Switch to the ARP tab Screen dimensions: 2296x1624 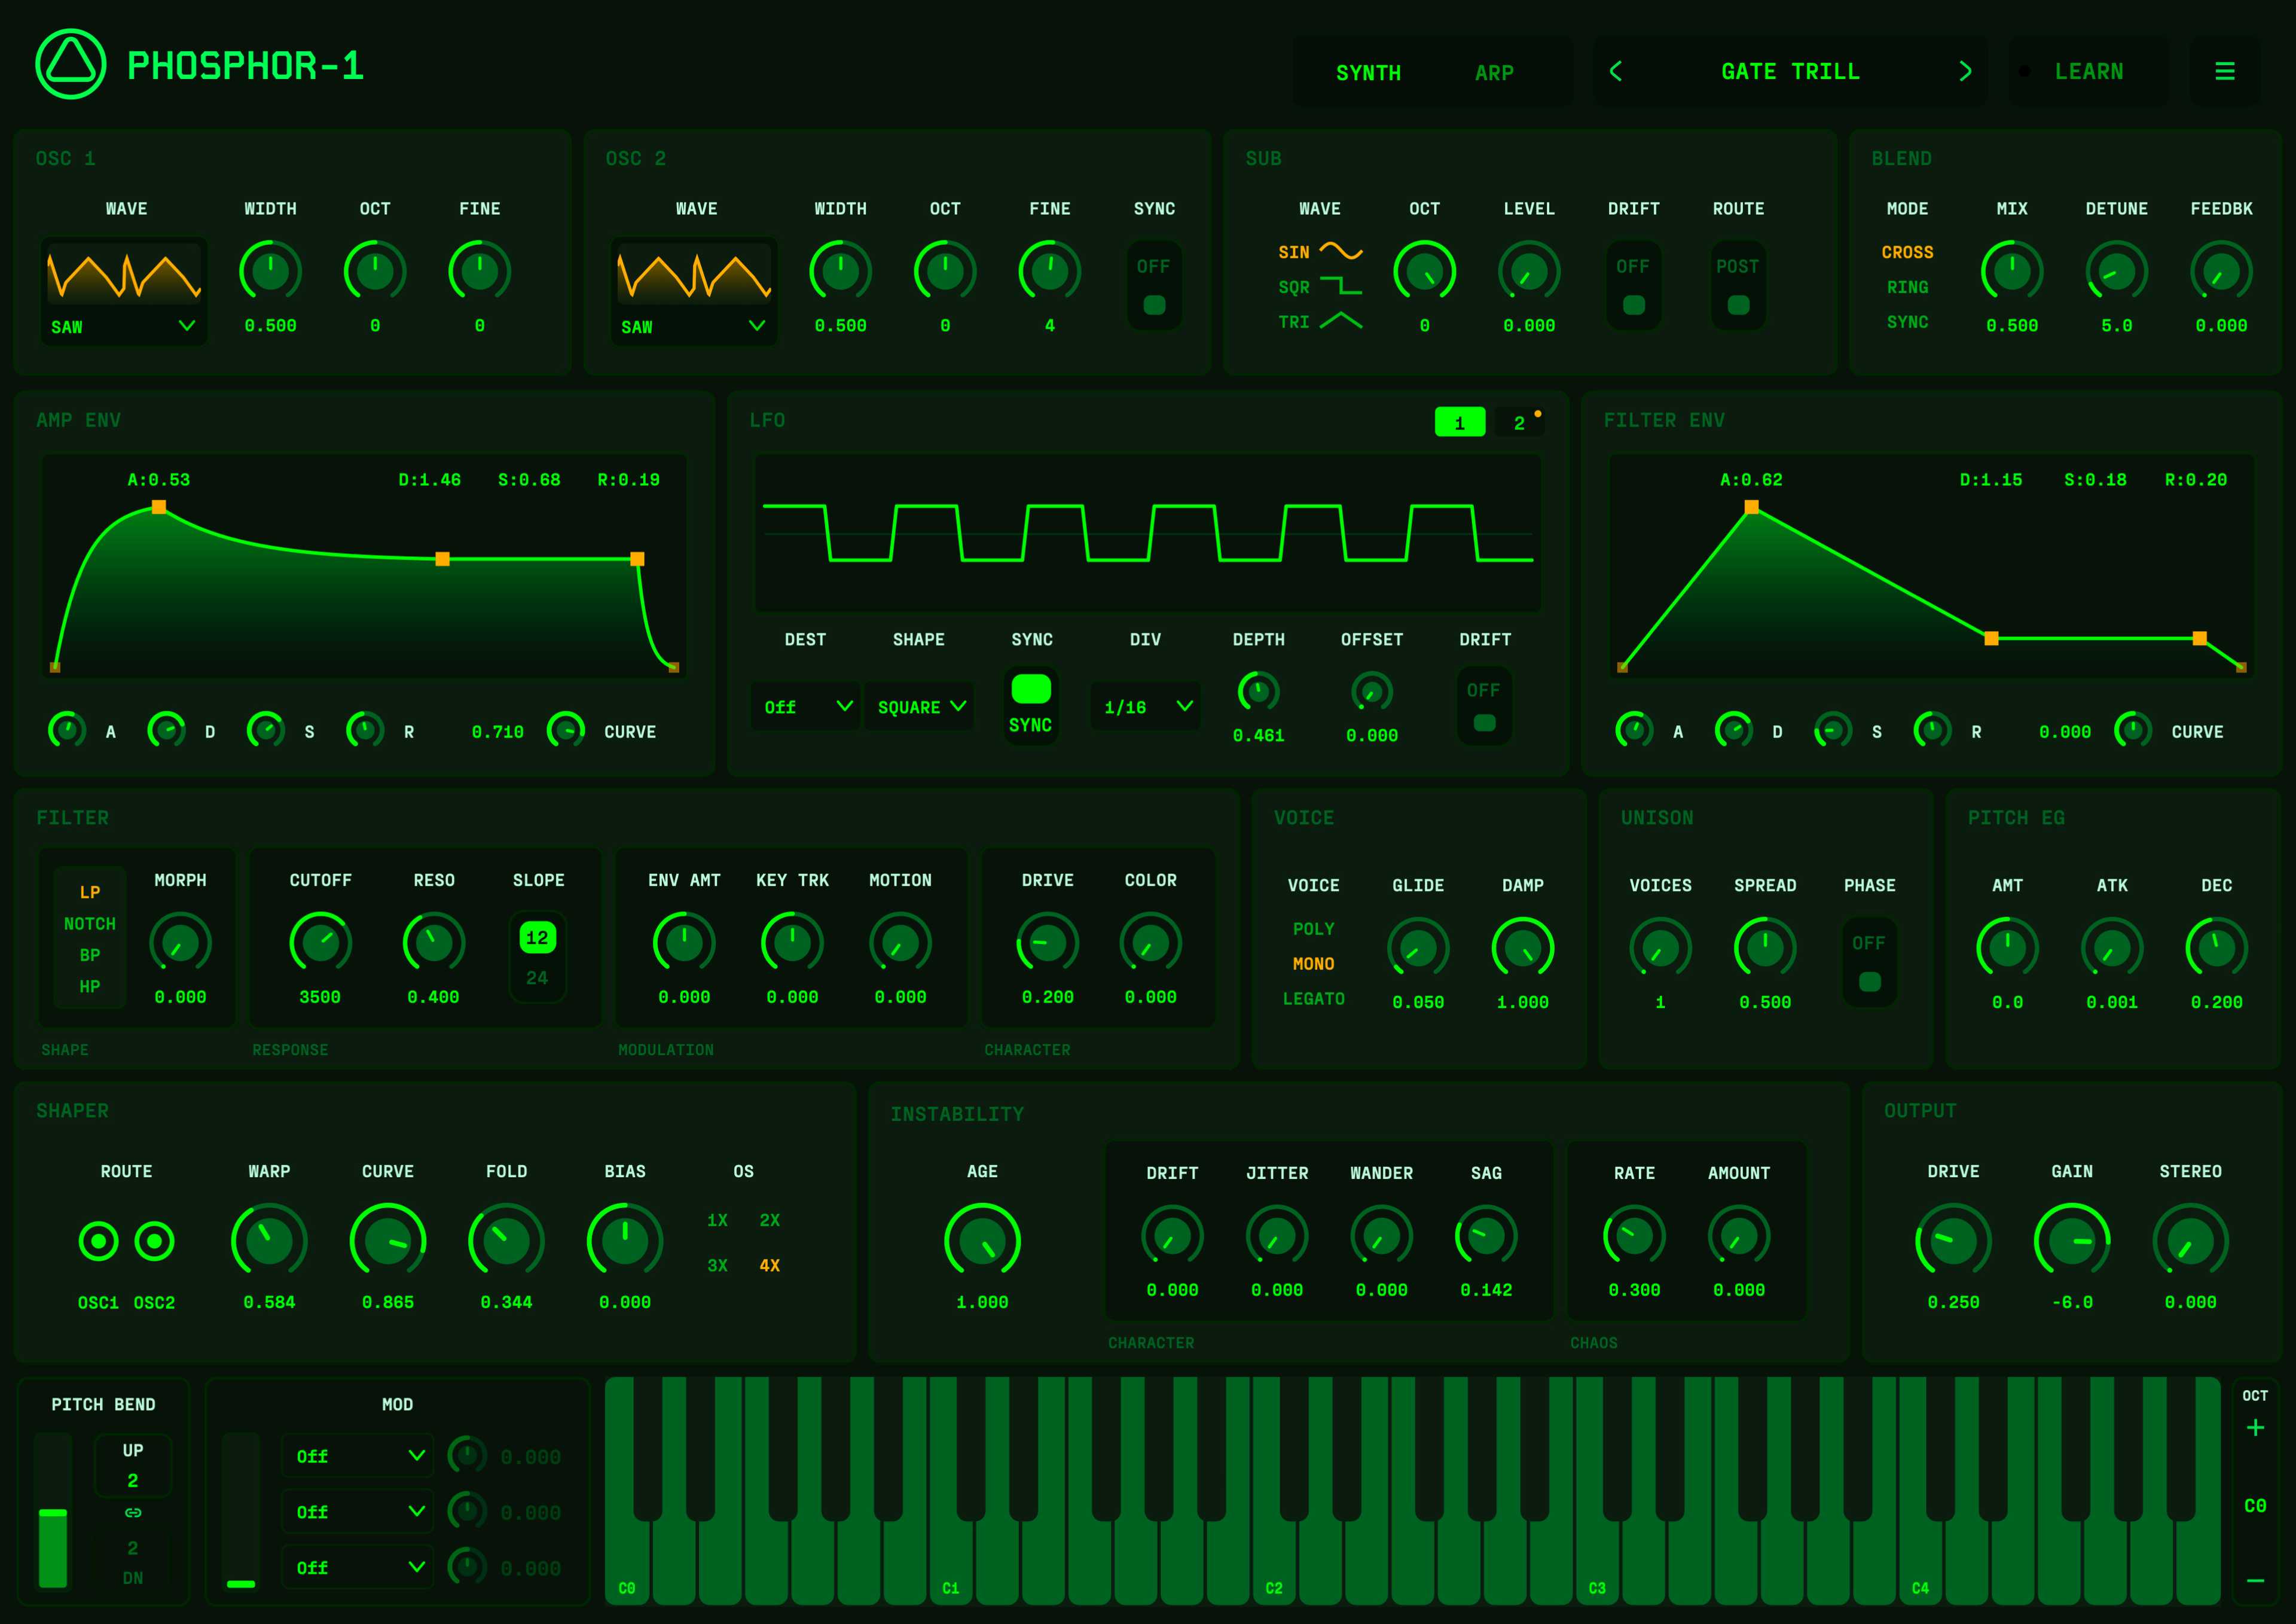(x=1494, y=72)
